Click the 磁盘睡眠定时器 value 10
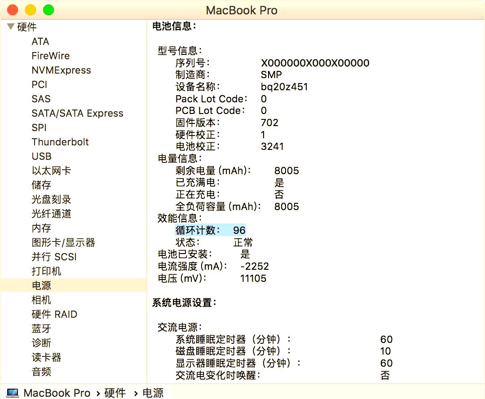 point(385,351)
